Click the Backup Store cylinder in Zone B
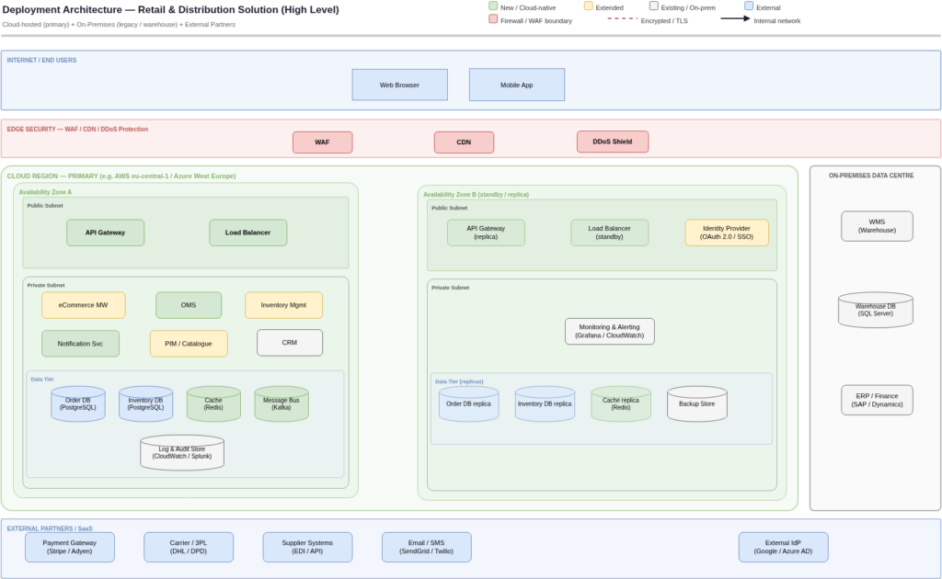 [696, 403]
